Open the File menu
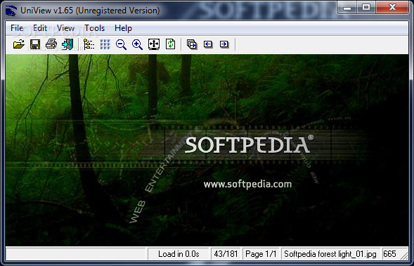414x266 pixels. click(x=17, y=28)
